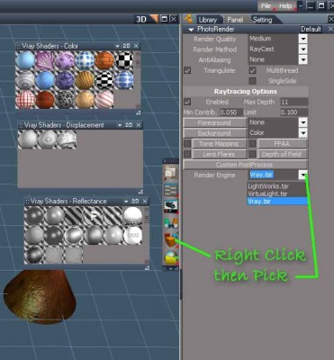This screenshot has height=360, width=334.
Task: Click the Min Contrib value field
Action: click(230, 112)
